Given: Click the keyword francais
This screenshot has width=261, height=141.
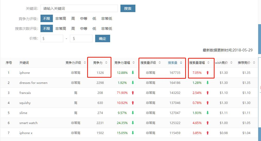Looking at the screenshot, I should point(25,93).
